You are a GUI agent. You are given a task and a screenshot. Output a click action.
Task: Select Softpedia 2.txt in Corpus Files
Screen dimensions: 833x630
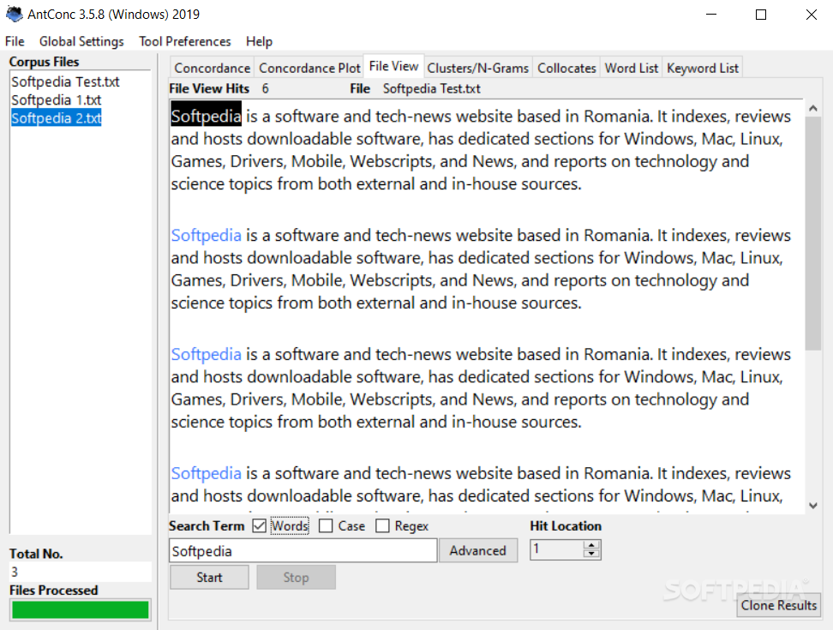[57, 118]
